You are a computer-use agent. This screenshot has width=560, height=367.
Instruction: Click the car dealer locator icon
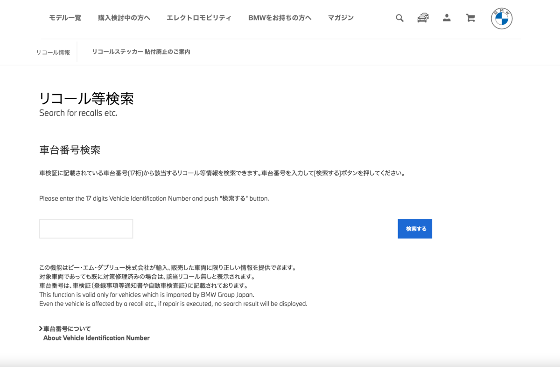423,18
